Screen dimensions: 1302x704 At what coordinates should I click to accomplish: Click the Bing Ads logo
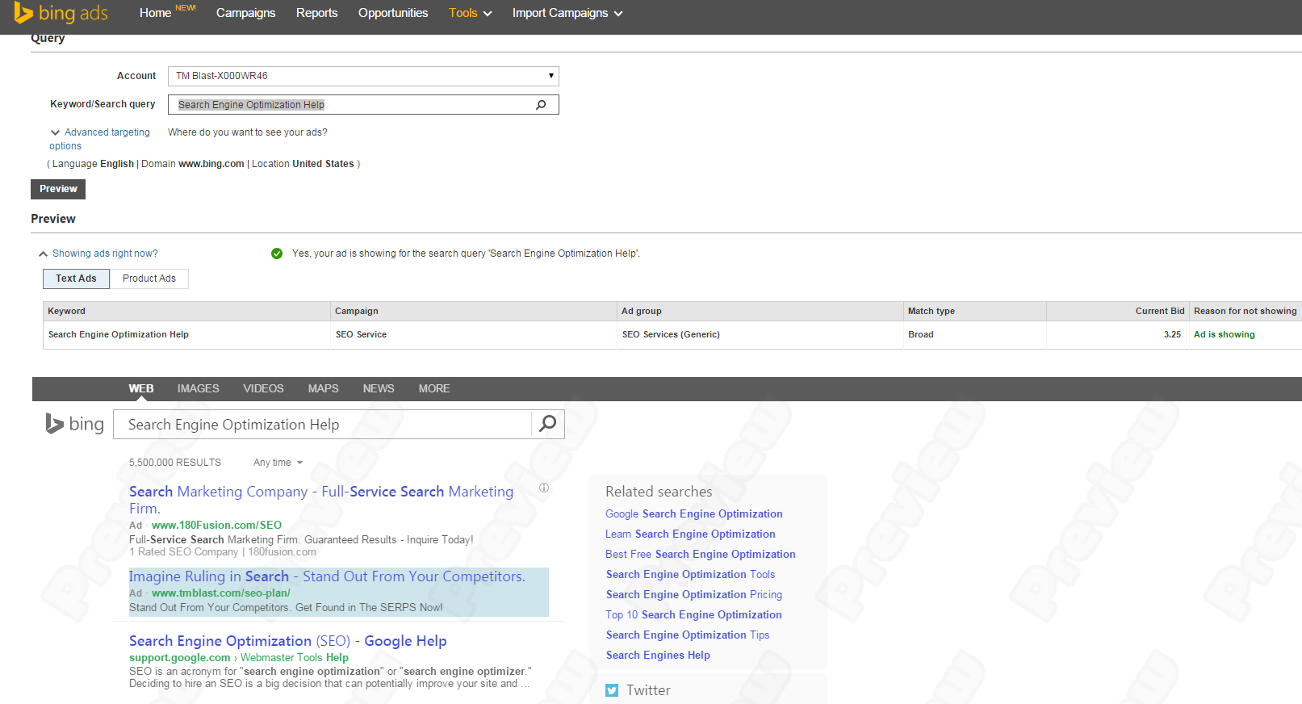point(61,13)
